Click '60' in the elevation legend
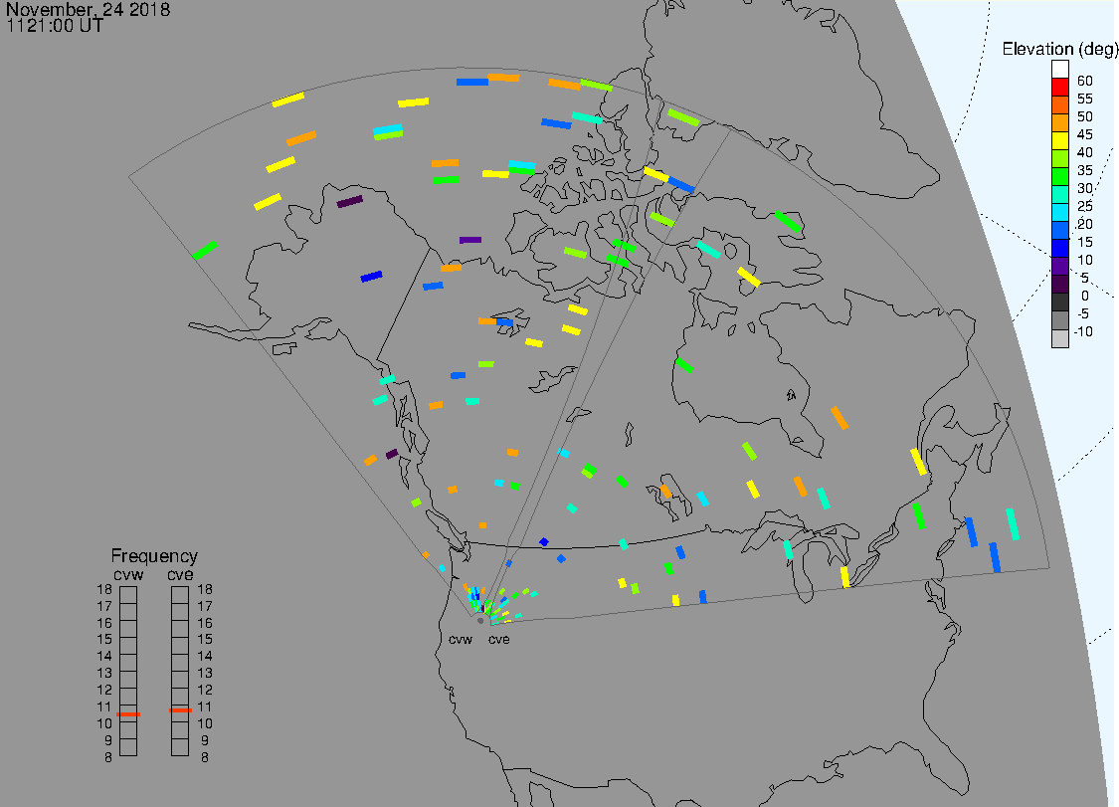1119x807 pixels. pyautogui.click(x=1085, y=81)
